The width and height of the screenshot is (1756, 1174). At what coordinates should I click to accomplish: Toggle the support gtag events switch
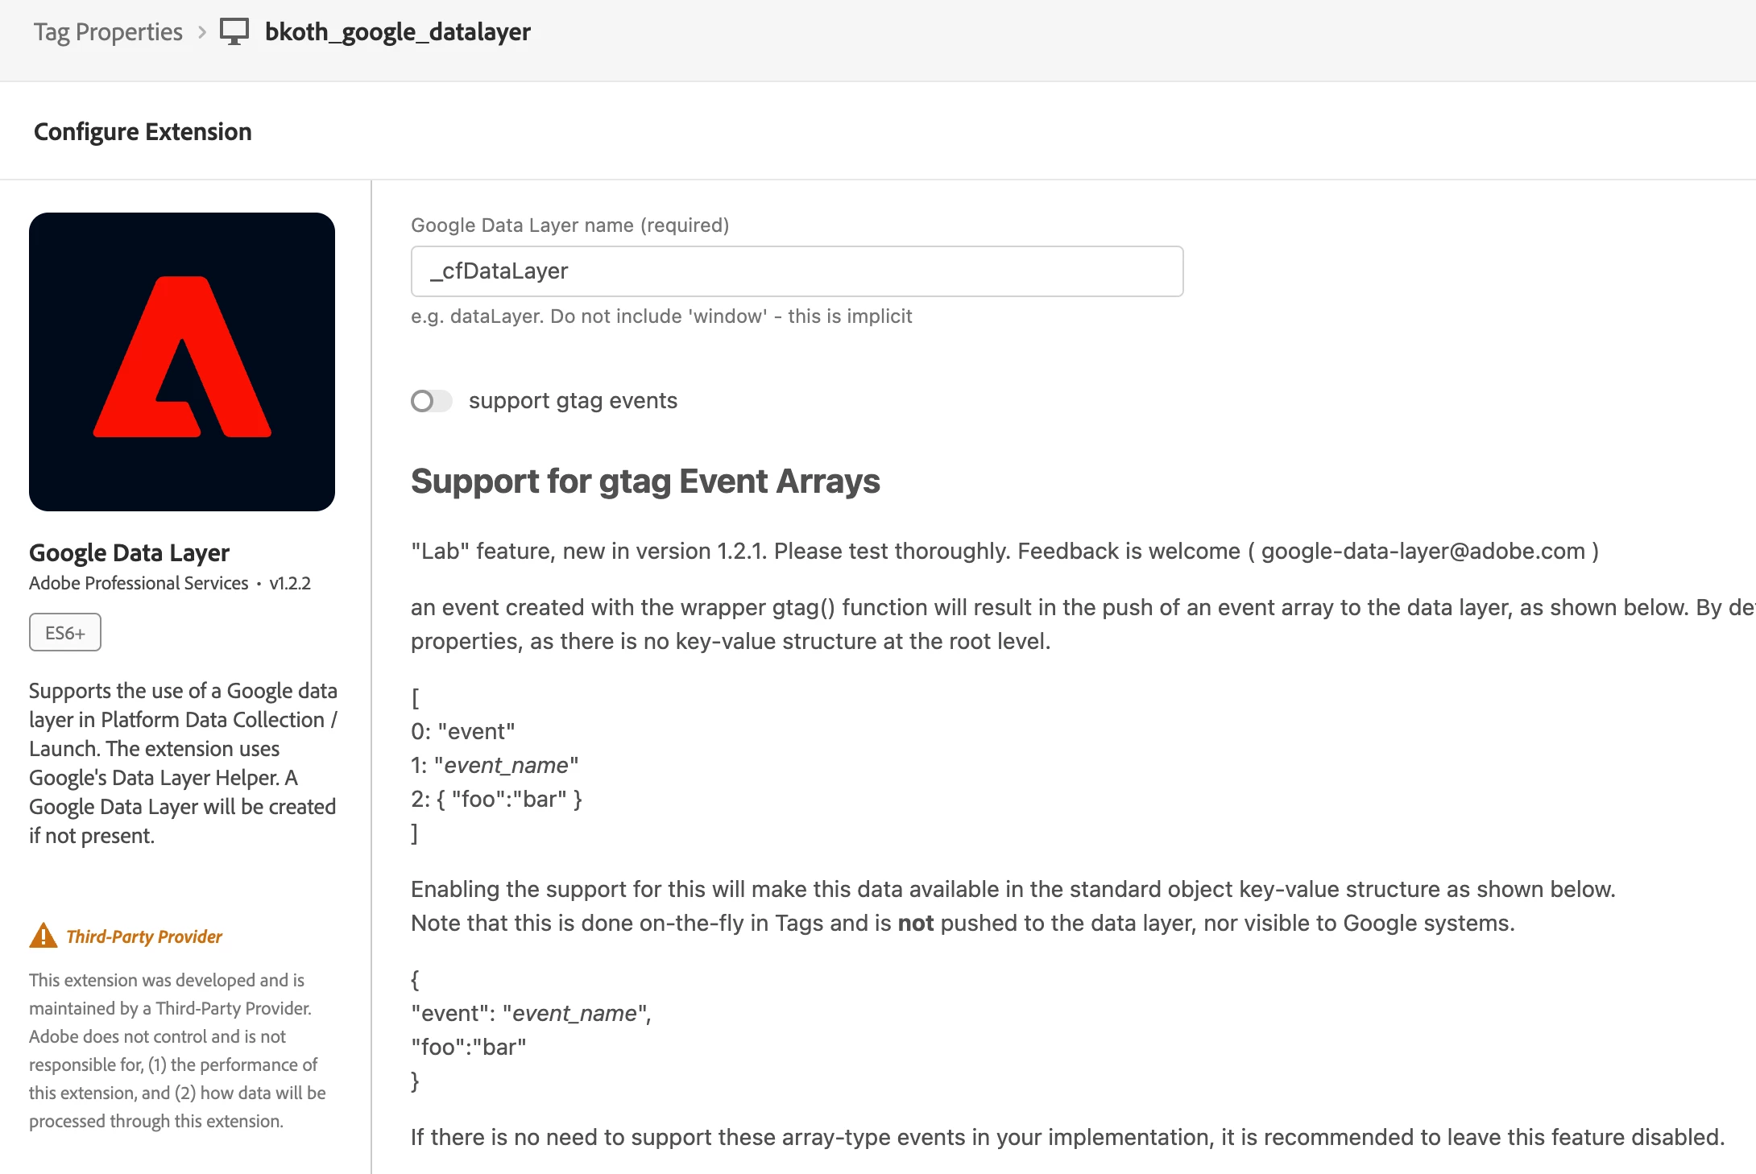click(431, 401)
